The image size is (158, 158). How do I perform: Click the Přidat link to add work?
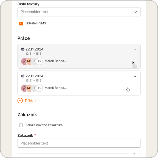[x=30, y=101]
